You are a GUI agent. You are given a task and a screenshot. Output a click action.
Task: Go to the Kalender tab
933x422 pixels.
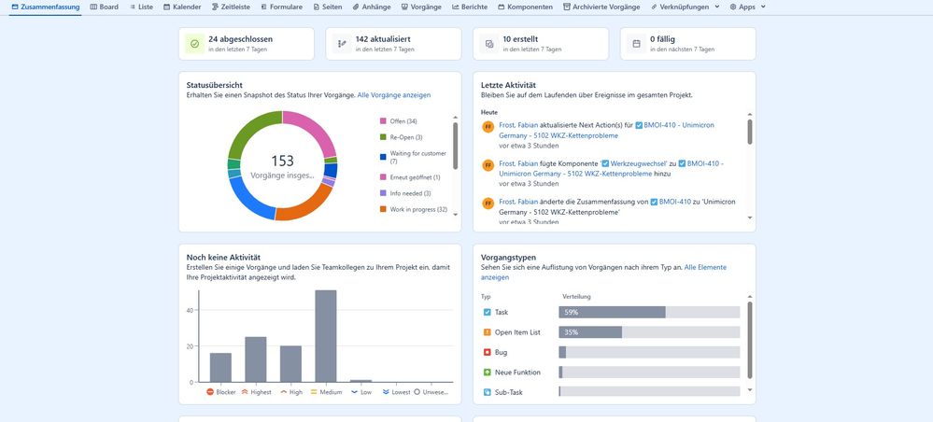pos(182,7)
